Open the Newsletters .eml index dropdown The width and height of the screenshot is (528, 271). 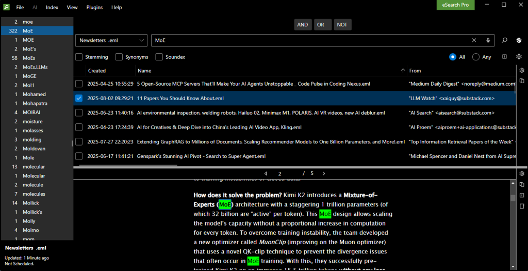click(x=111, y=40)
